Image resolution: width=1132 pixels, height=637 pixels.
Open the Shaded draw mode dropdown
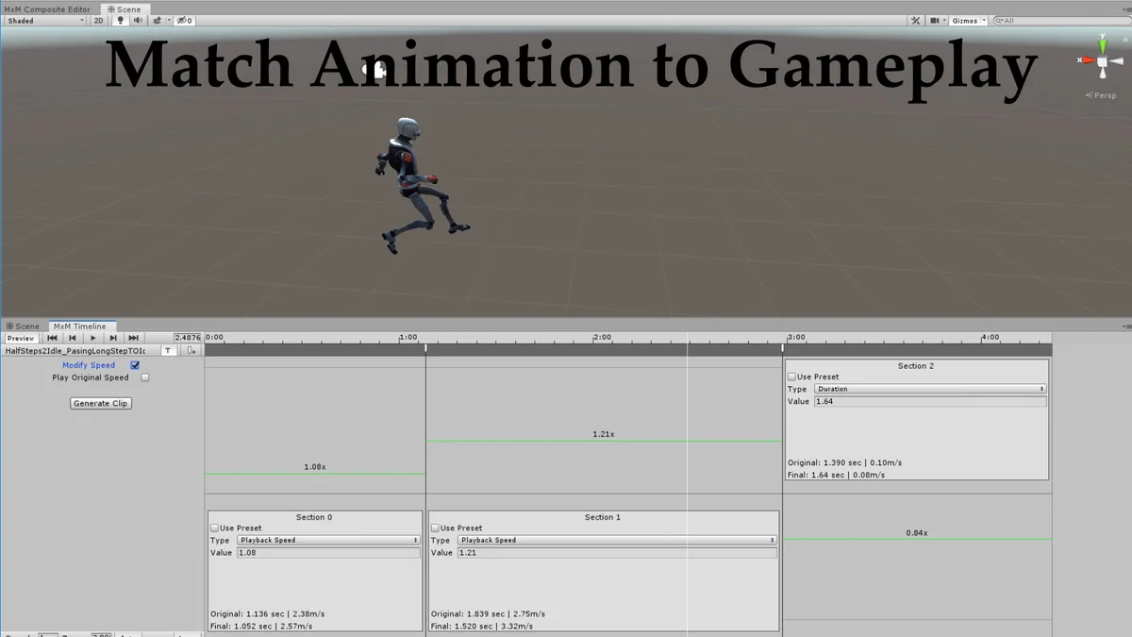tap(42, 20)
